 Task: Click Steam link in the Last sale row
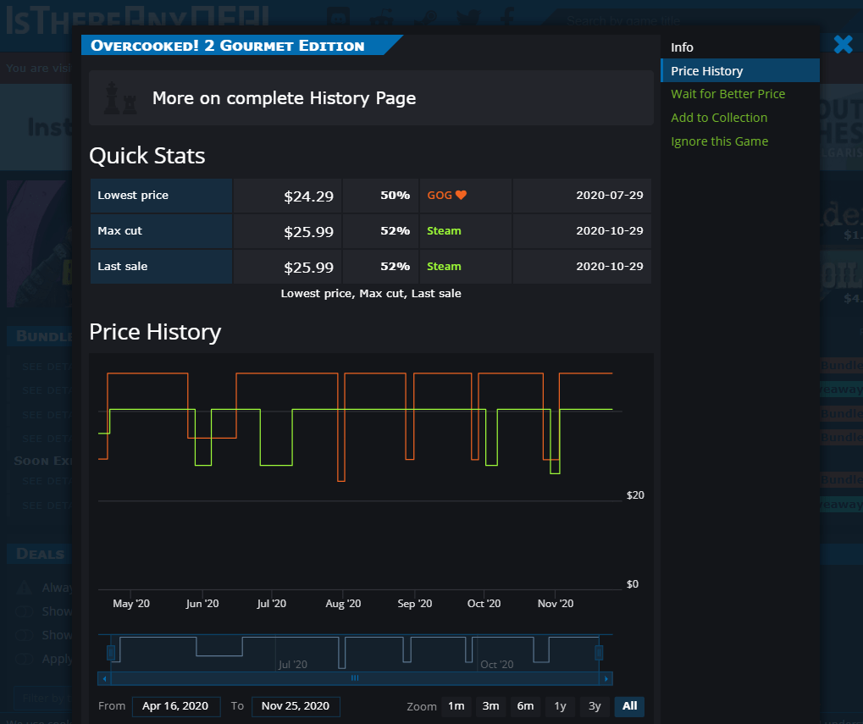coord(444,266)
